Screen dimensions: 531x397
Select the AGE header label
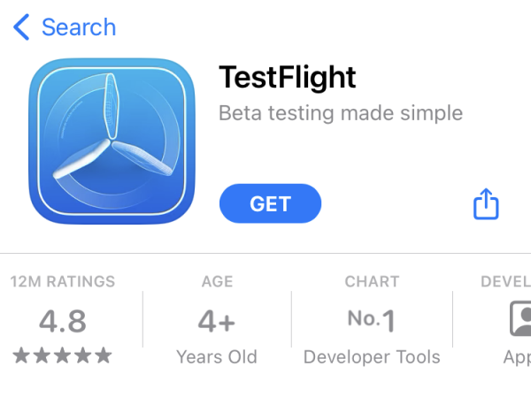pyautogui.click(x=217, y=281)
